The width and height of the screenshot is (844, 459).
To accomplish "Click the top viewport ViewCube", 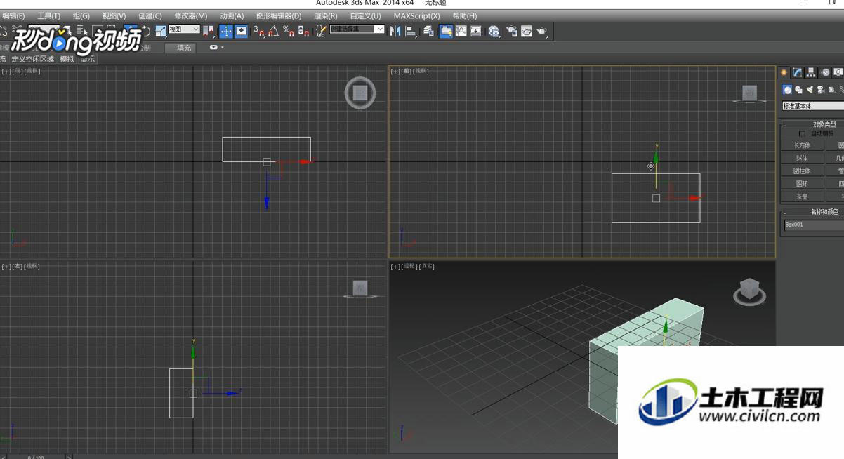I will (x=360, y=93).
